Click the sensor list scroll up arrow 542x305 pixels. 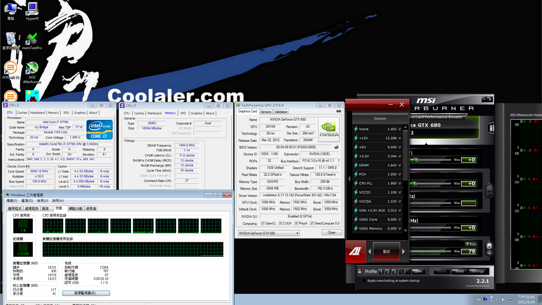pos(405,127)
